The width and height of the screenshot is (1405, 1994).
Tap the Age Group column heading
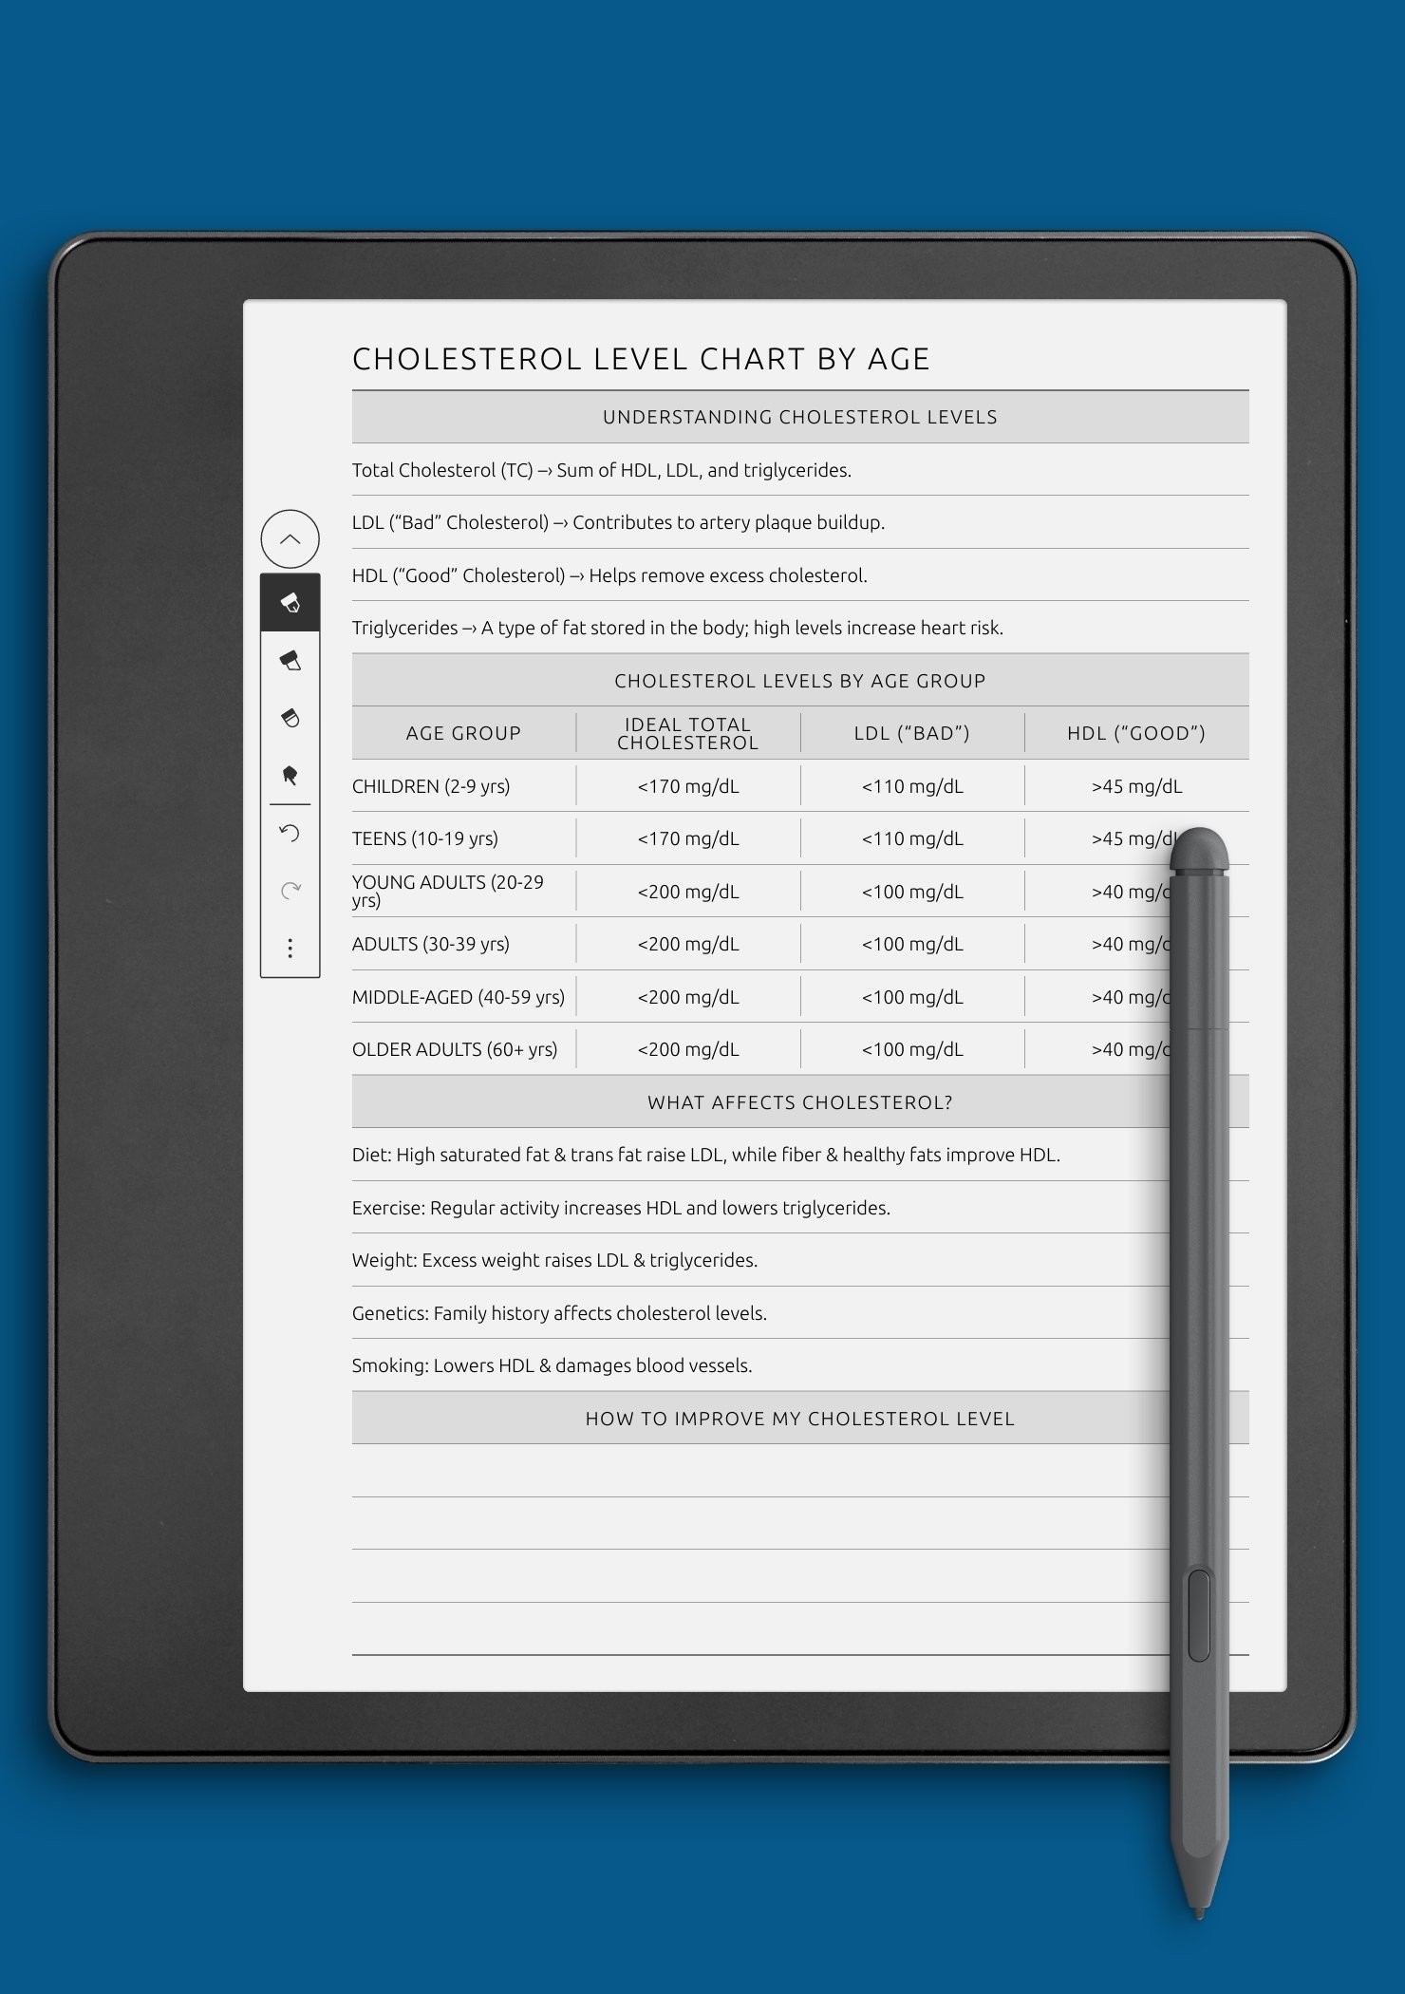pyautogui.click(x=463, y=733)
